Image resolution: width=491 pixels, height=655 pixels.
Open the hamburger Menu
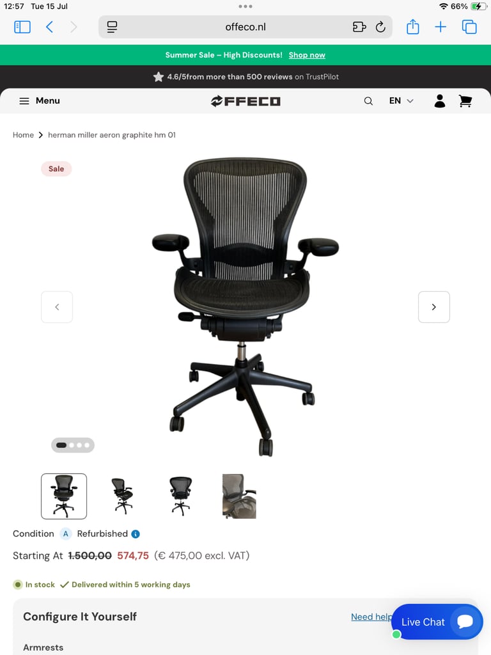point(40,100)
